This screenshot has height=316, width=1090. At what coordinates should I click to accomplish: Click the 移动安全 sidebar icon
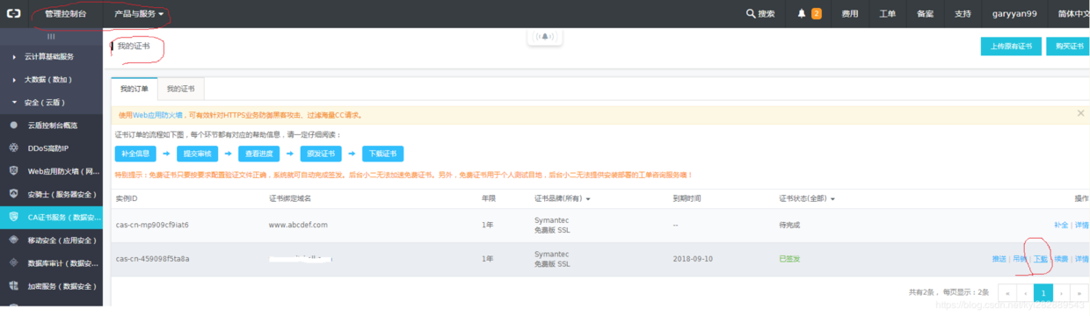point(13,239)
